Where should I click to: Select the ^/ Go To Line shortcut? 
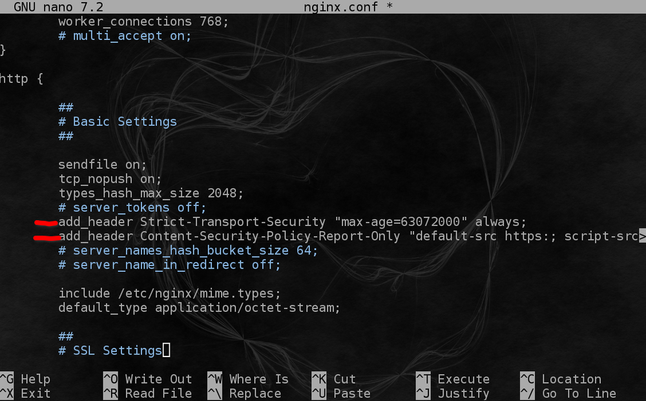[x=568, y=393]
